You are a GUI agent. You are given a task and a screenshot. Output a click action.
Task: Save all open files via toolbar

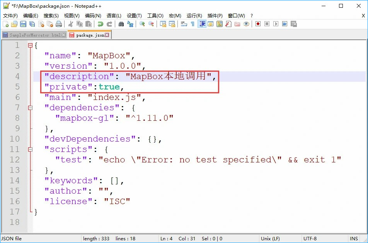[31, 24]
